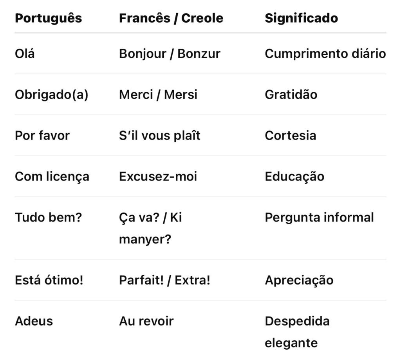The width and height of the screenshot is (401, 363).
Task: Select the "Cumprimento diário" text
Action: coord(325,54)
